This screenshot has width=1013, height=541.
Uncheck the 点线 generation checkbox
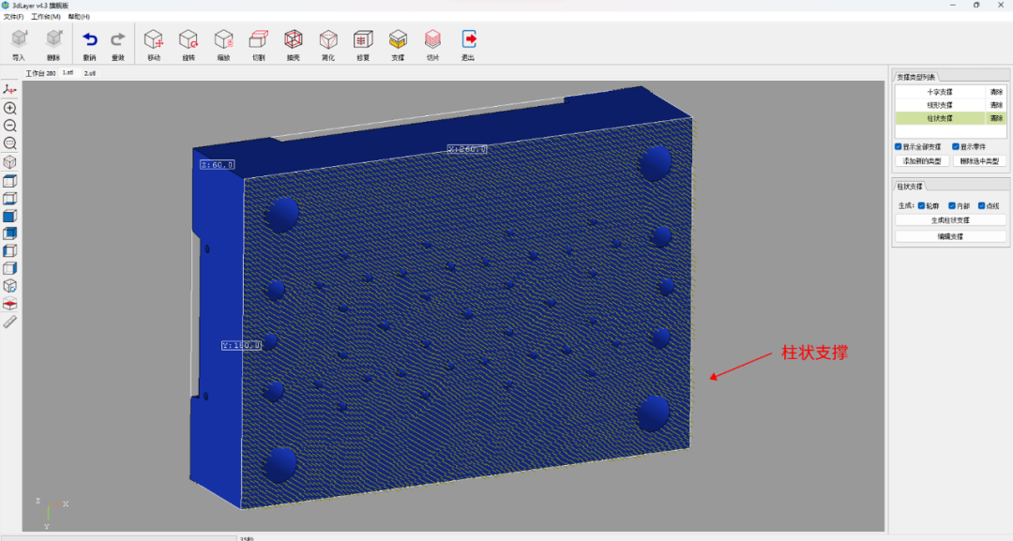click(x=981, y=206)
